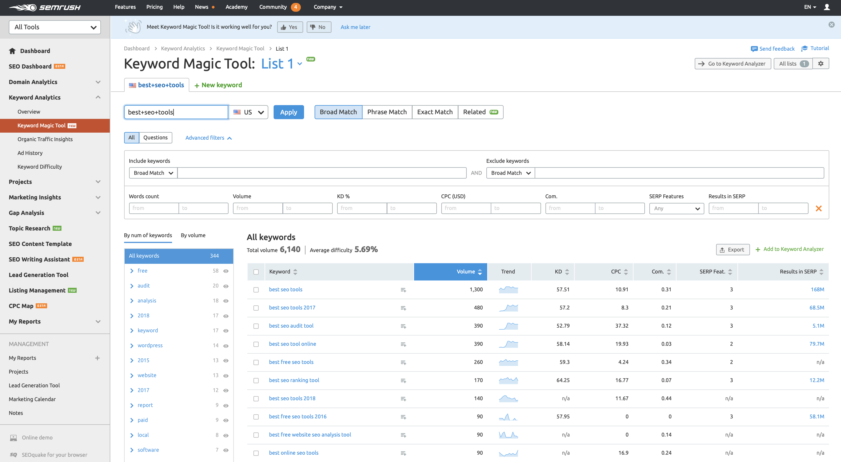Screen dimensions: 841x462
Task: Sort by Com. column arrows
Action: pos(669,272)
